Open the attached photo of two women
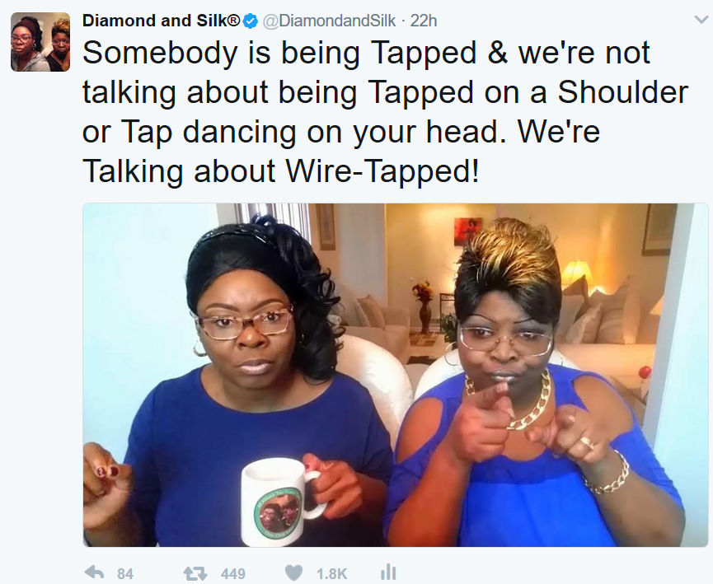This screenshot has width=713, height=584. [x=395, y=375]
